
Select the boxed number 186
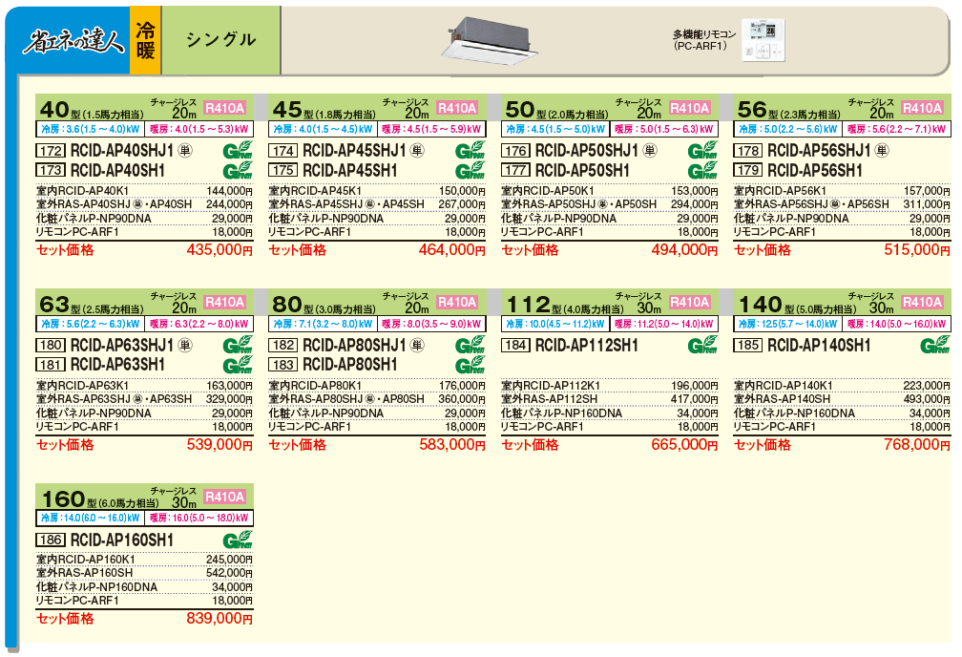tap(51, 540)
